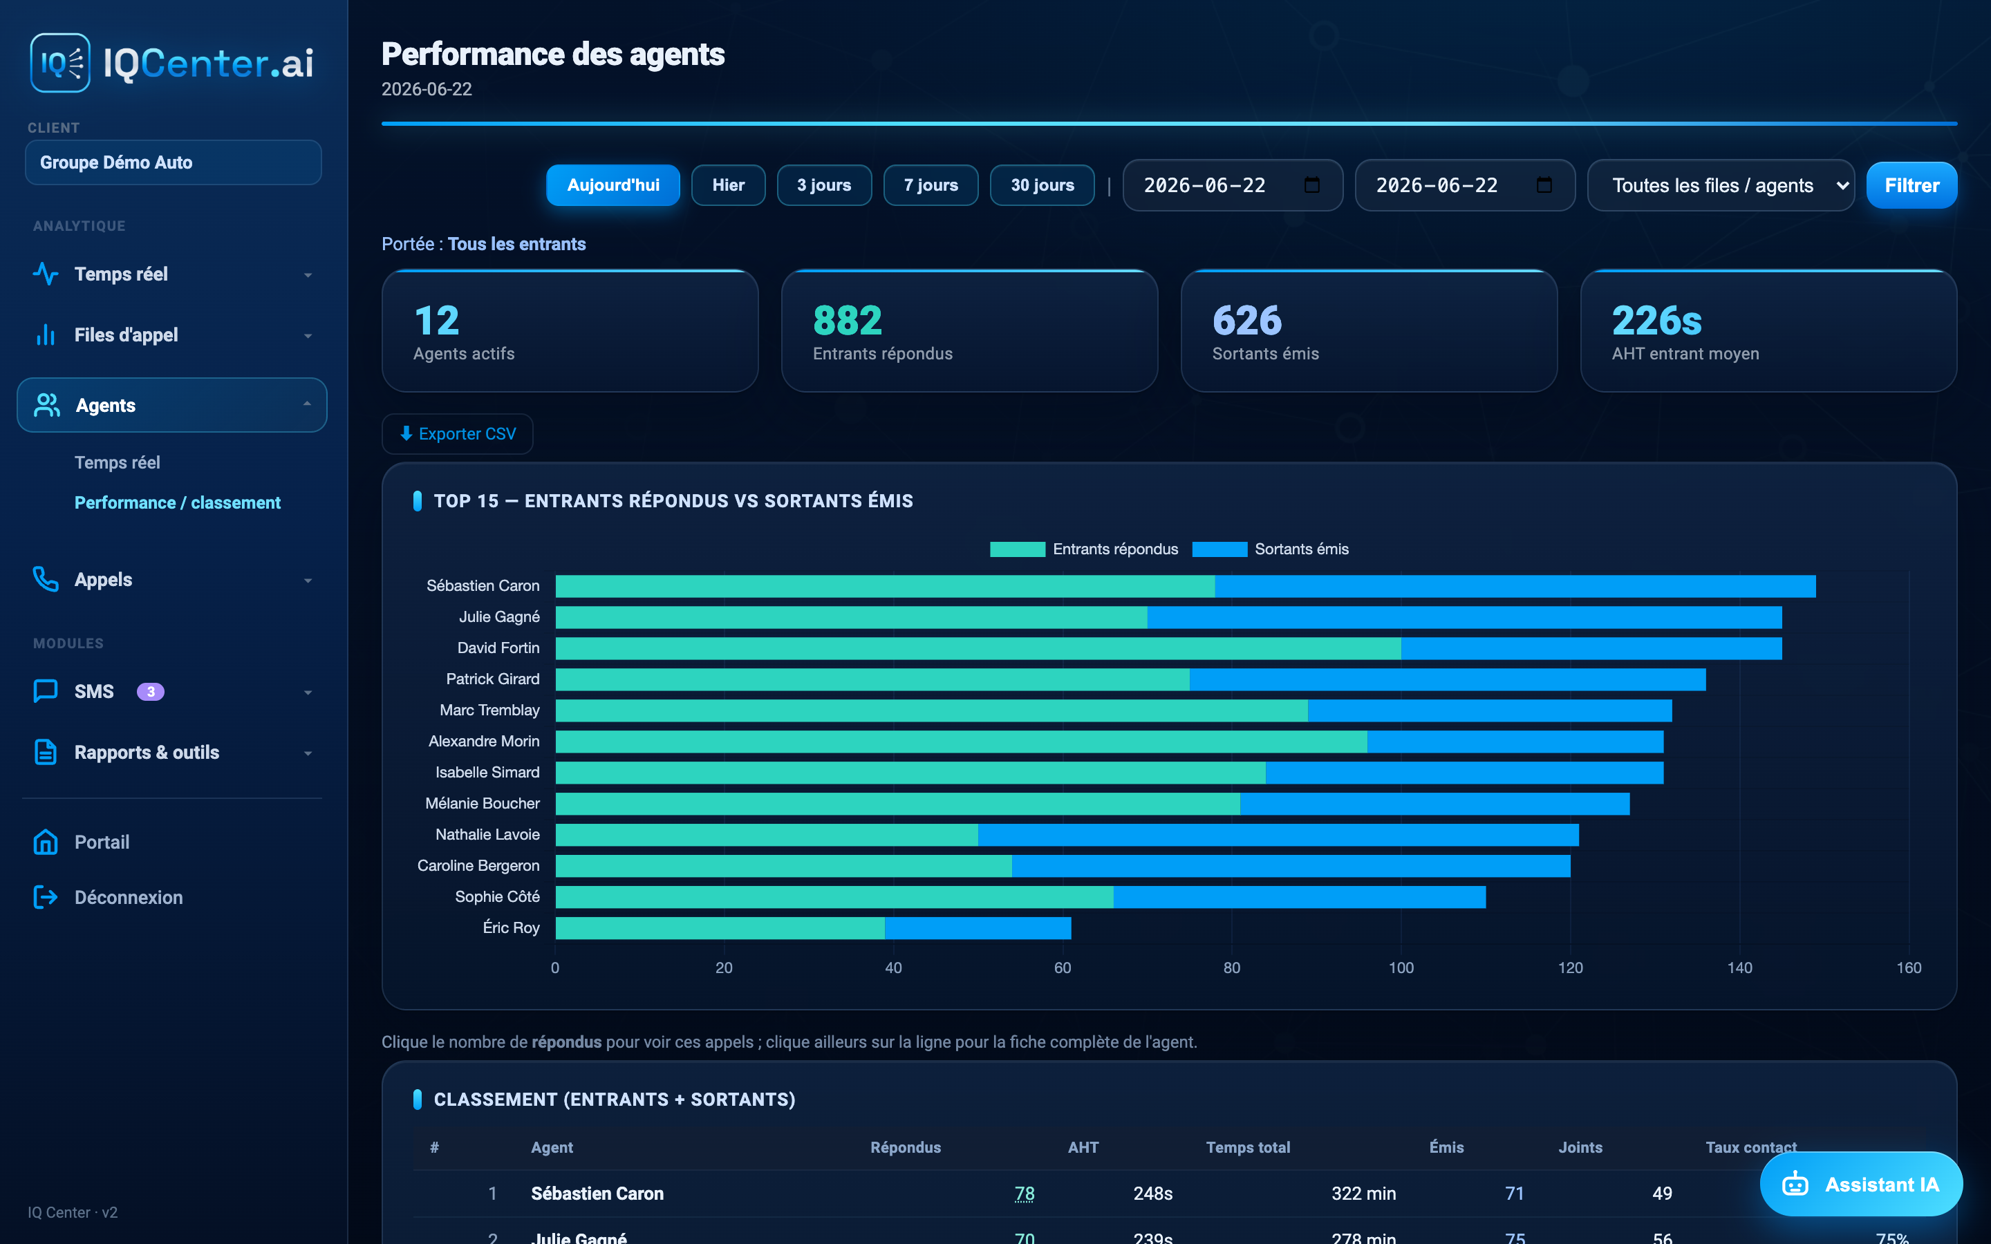Screen dimensions: 1991x1244
Task: Select the 3 jours period tab
Action: [x=823, y=185]
